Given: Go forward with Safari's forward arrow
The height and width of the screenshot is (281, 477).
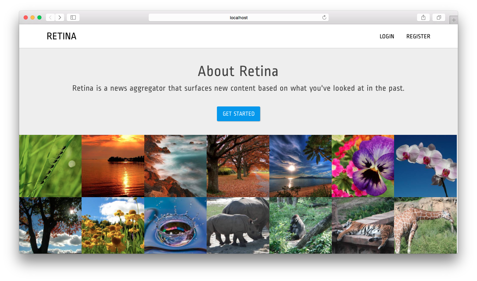Looking at the screenshot, I should coord(60,17).
